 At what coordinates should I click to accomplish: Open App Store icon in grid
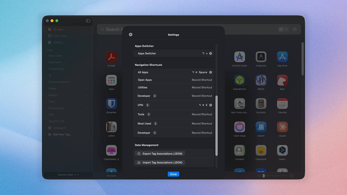point(282,57)
